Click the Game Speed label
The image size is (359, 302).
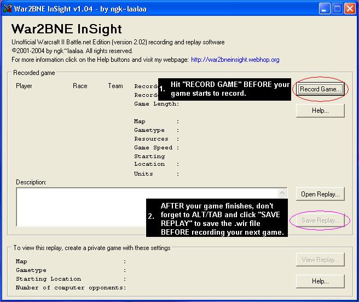tap(153, 148)
